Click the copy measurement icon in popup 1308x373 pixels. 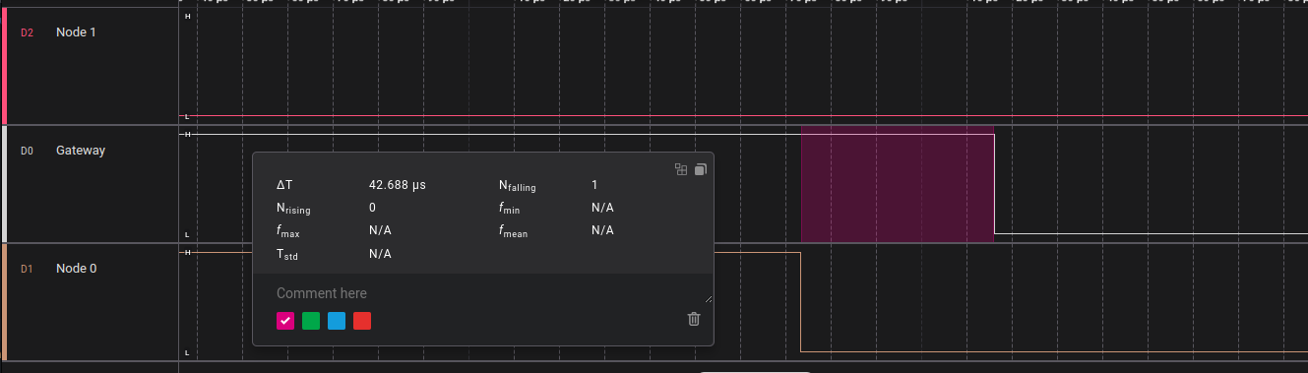point(701,169)
